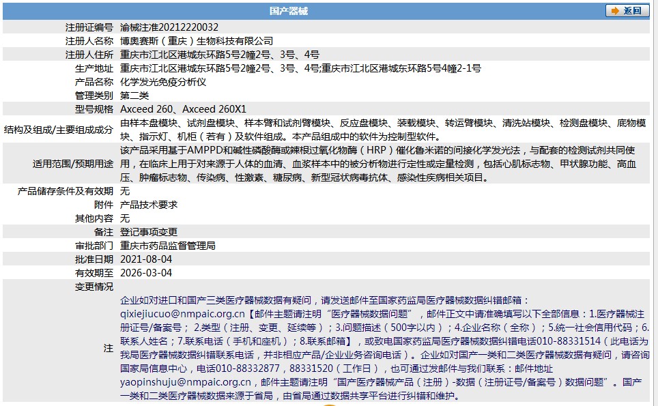Click the 其他内容 label
Screen dimensions: 658x406
[x=94, y=218]
